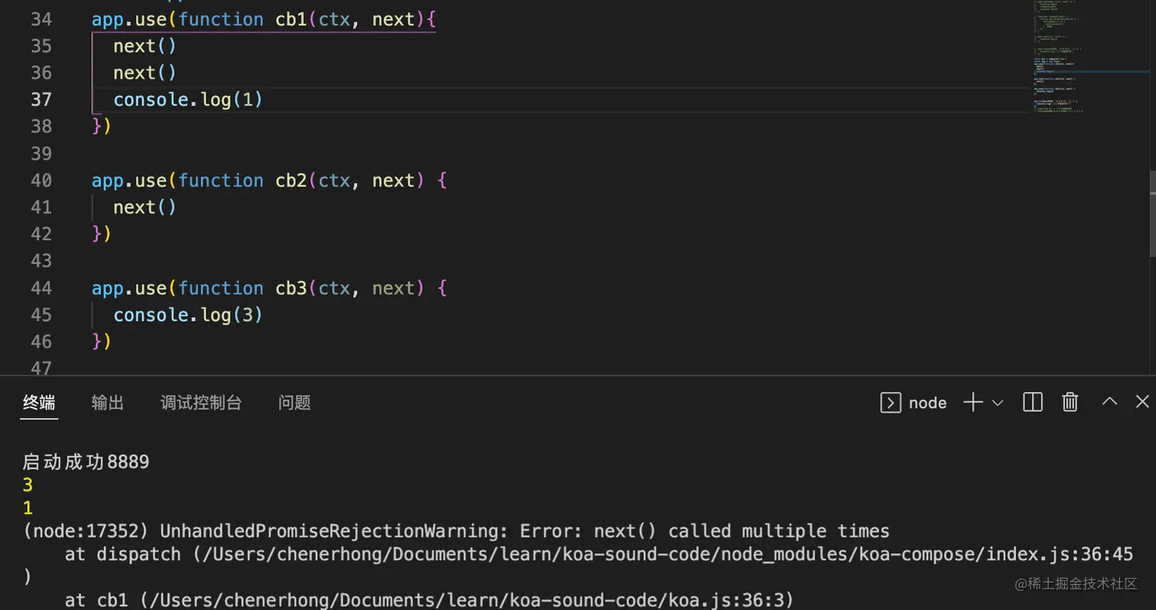The height and width of the screenshot is (610, 1156).
Task: Split the terminal panel
Action: pyautogui.click(x=1032, y=403)
